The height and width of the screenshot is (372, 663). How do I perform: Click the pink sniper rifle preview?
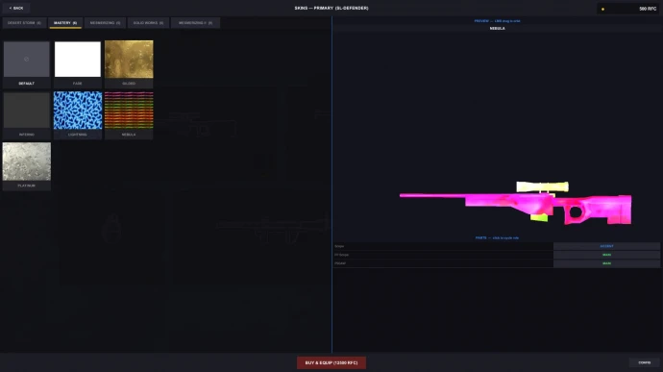[x=516, y=202]
